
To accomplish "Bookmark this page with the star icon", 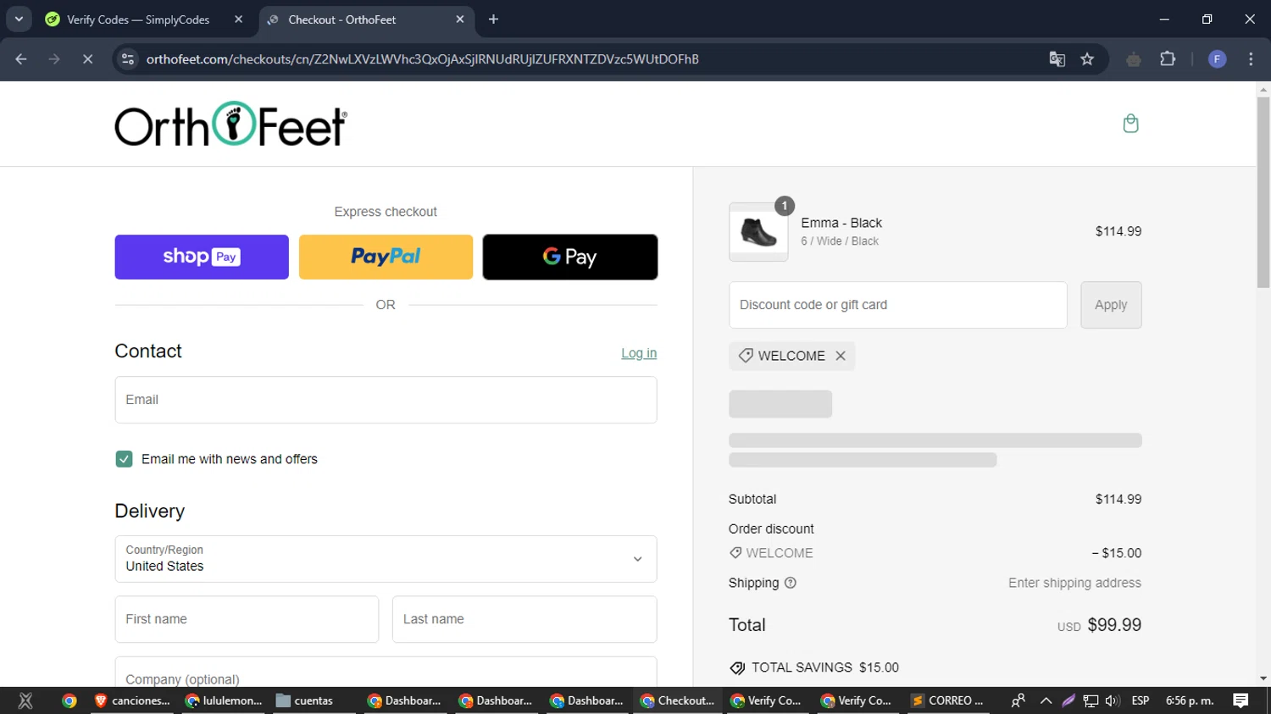I will point(1087,59).
